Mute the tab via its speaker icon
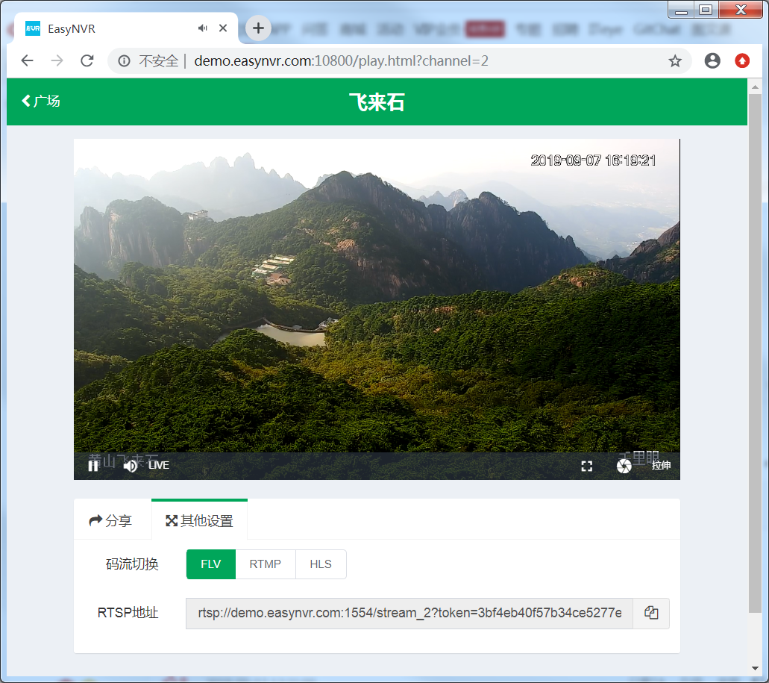The height and width of the screenshot is (683, 769). pyautogui.click(x=202, y=28)
